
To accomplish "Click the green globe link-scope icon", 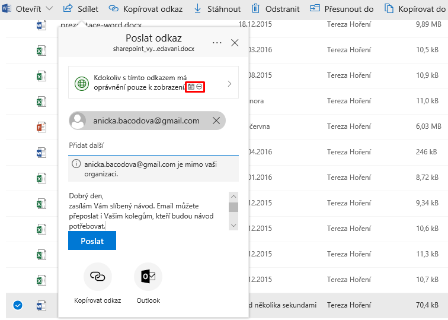I will (82, 84).
